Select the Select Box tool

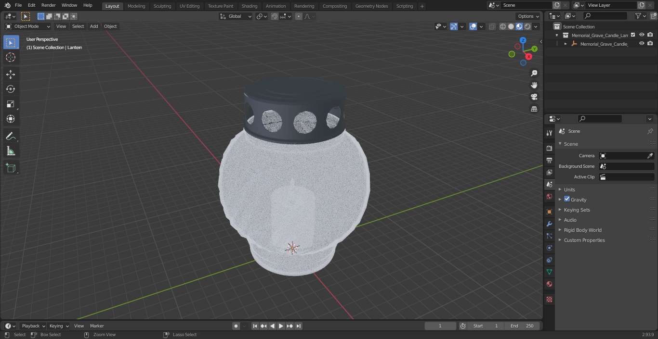coord(11,42)
